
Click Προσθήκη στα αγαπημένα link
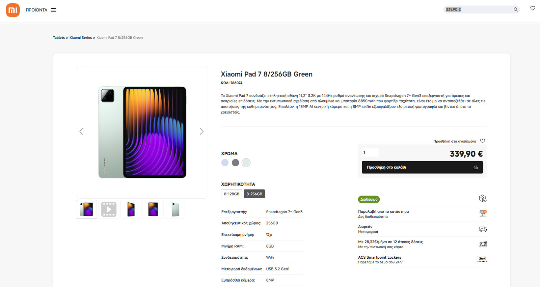[x=455, y=141]
